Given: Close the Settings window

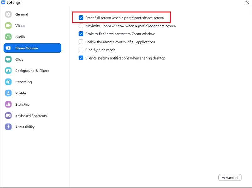Looking at the screenshot, I should (247, 2).
